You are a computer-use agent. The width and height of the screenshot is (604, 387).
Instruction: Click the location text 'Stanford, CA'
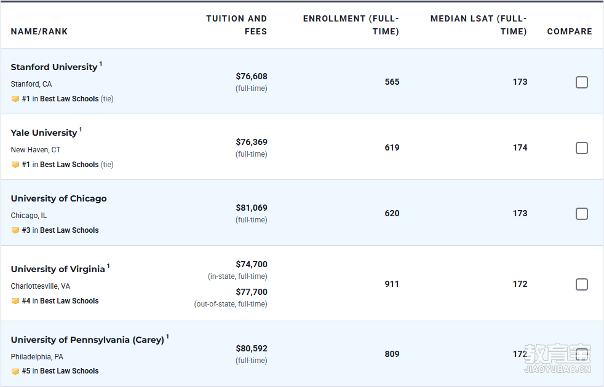click(x=31, y=84)
